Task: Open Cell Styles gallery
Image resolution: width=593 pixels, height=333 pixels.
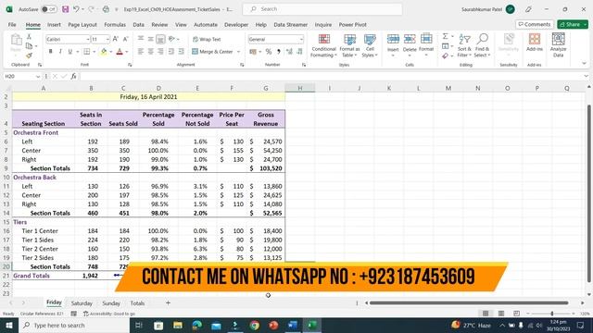Action: 370,45
